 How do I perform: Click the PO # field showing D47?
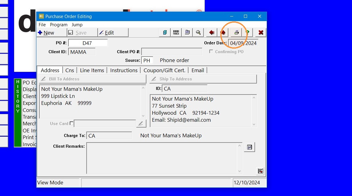click(x=88, y=43)
